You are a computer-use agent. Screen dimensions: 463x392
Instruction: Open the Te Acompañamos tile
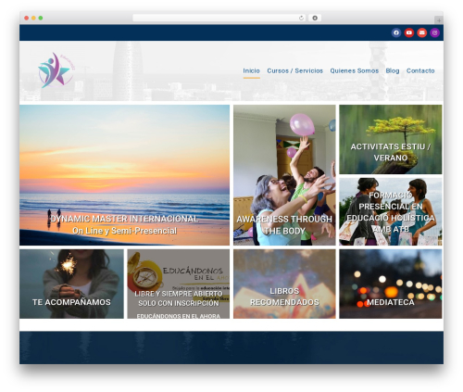[71, 284]
